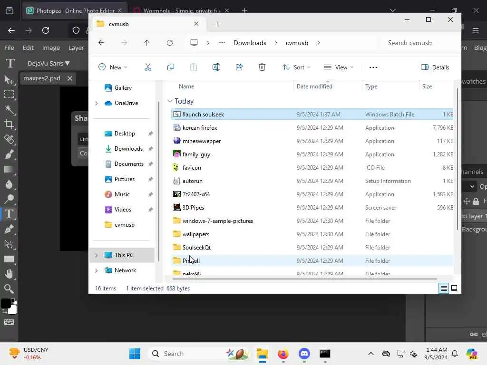Image resolution: width=487 pixels, height=365 pixels.
Task: Collapse the Today group
Action: pos(170,101)
